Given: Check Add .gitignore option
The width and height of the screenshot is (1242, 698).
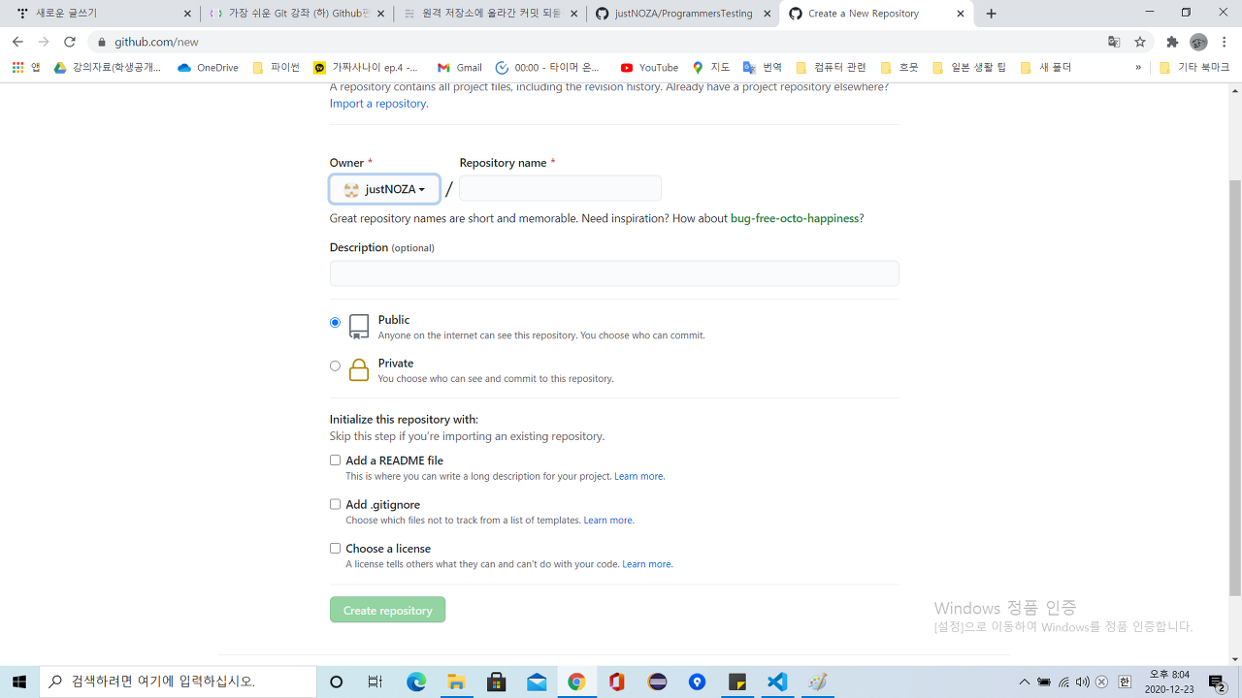Looking at the screenshot, I should point(335,504).
